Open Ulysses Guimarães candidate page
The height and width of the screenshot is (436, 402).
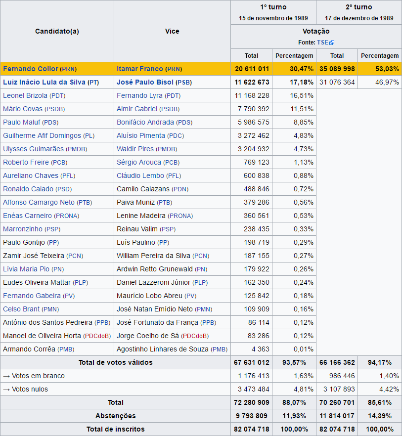click(34, 149)
